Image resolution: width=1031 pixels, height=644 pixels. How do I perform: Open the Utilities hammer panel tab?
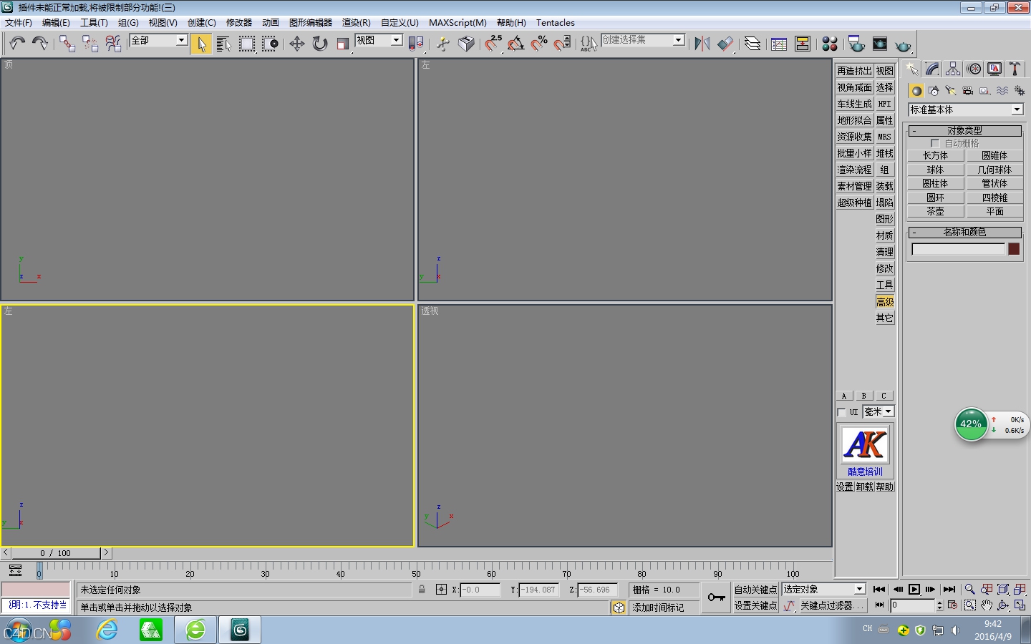[x=1015, y=69]
